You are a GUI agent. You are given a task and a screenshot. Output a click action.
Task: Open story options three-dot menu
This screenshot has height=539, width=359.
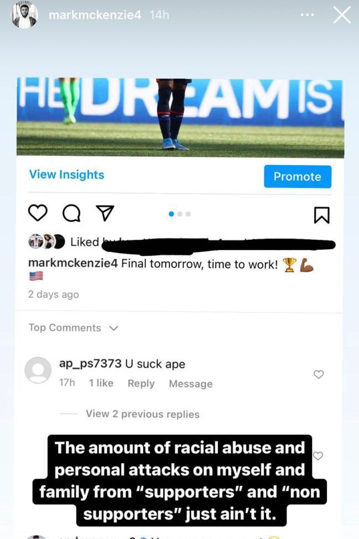click(307, 15)
